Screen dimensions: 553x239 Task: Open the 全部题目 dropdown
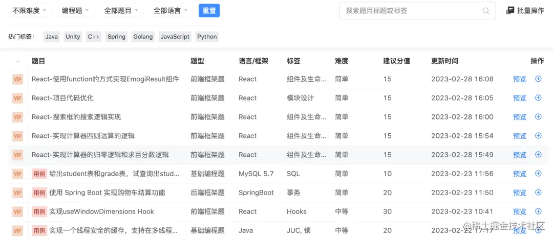[x=121, y=11]
